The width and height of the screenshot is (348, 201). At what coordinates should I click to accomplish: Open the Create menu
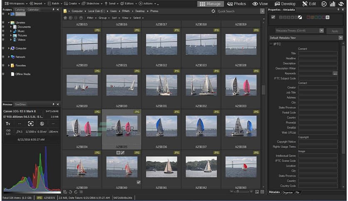click(72, 4)
